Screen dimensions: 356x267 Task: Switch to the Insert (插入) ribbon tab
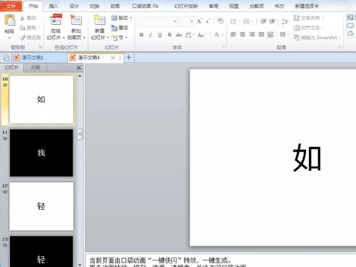[x=53, y=6]
